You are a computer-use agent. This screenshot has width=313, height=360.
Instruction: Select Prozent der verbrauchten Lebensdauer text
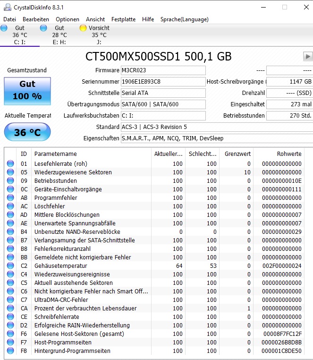click(85, 308)
